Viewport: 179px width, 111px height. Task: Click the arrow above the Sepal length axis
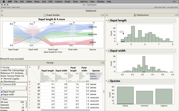click(15, 22)
